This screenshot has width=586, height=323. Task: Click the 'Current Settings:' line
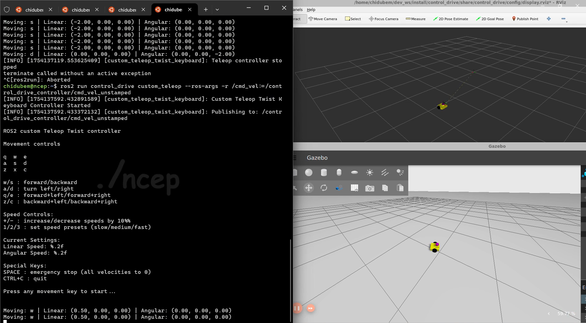32,240
